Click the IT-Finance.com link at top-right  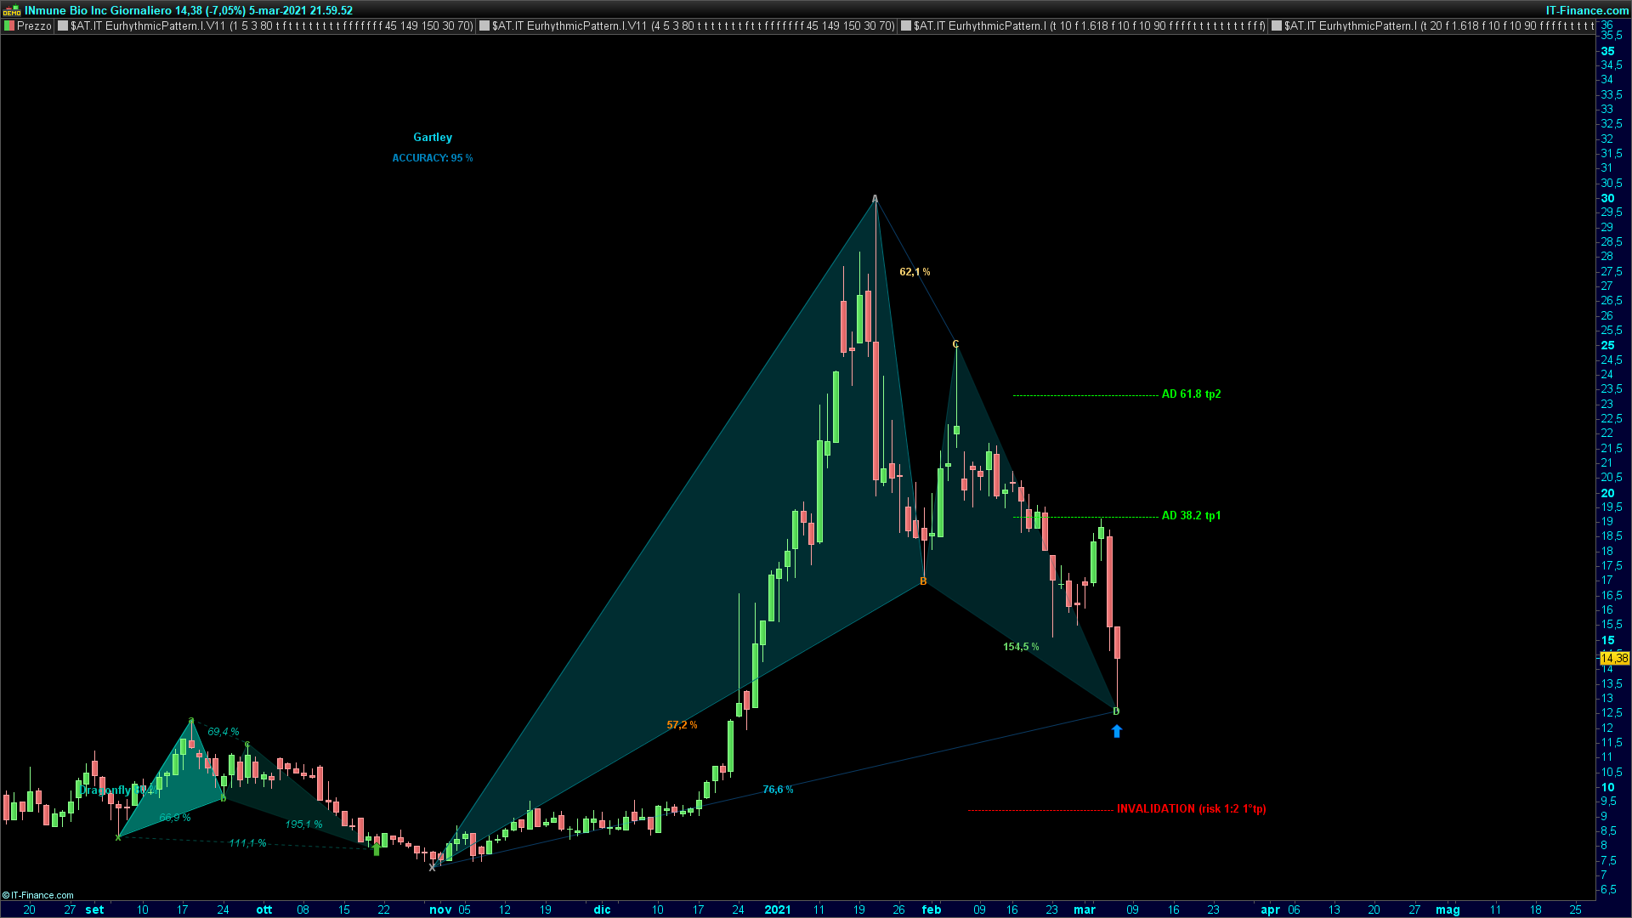click(x=1586, y=10)
